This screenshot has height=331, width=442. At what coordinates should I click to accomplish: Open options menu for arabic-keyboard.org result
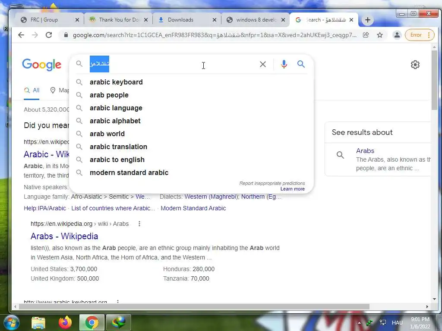(118, 302)
